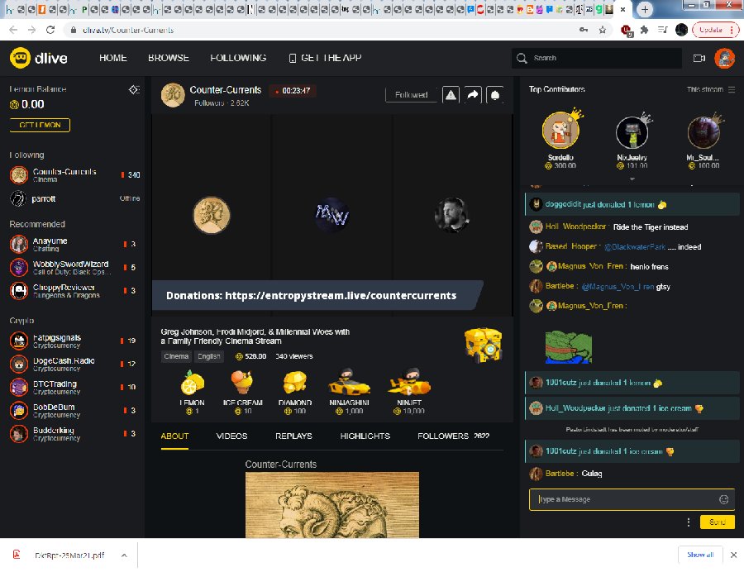Switch to the REPLAYS tab
Screen dimensions: 744x572
[x=293, y=436]
